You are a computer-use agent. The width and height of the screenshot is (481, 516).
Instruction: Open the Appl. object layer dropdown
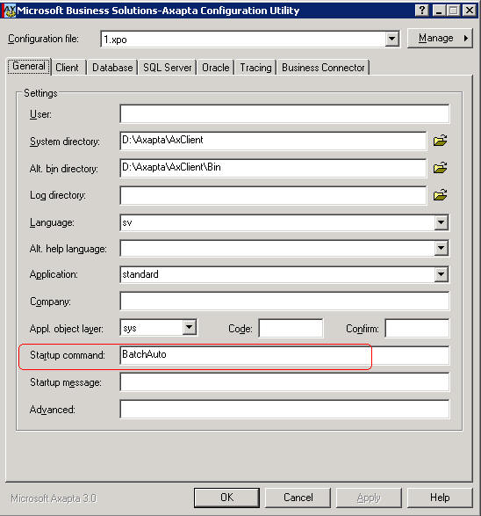pyautogui.click(x=190, y=327)
